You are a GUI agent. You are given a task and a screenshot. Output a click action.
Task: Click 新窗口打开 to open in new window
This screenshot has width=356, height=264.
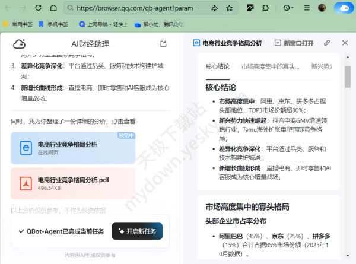coord(294,43)
